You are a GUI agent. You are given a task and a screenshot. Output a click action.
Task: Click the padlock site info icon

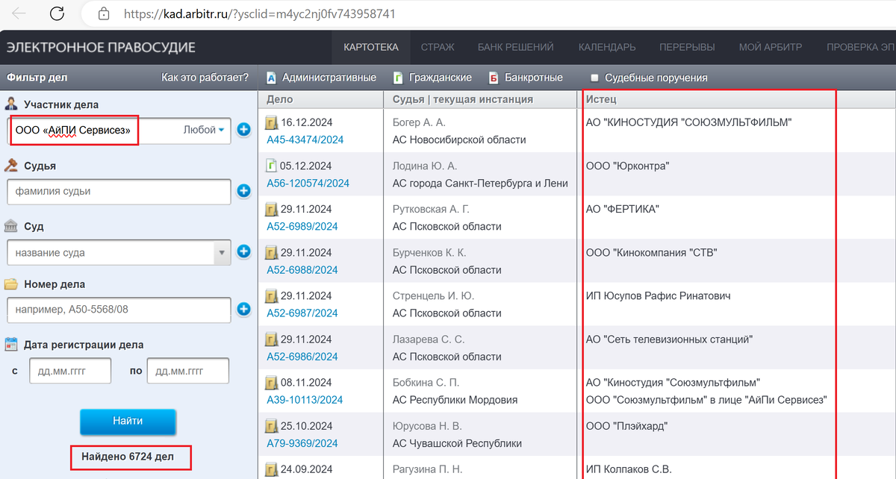[x=105, y=13]
